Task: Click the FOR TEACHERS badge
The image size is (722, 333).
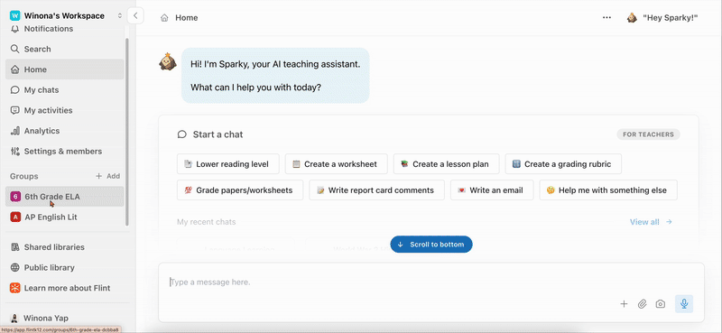Action: point(648,134)
